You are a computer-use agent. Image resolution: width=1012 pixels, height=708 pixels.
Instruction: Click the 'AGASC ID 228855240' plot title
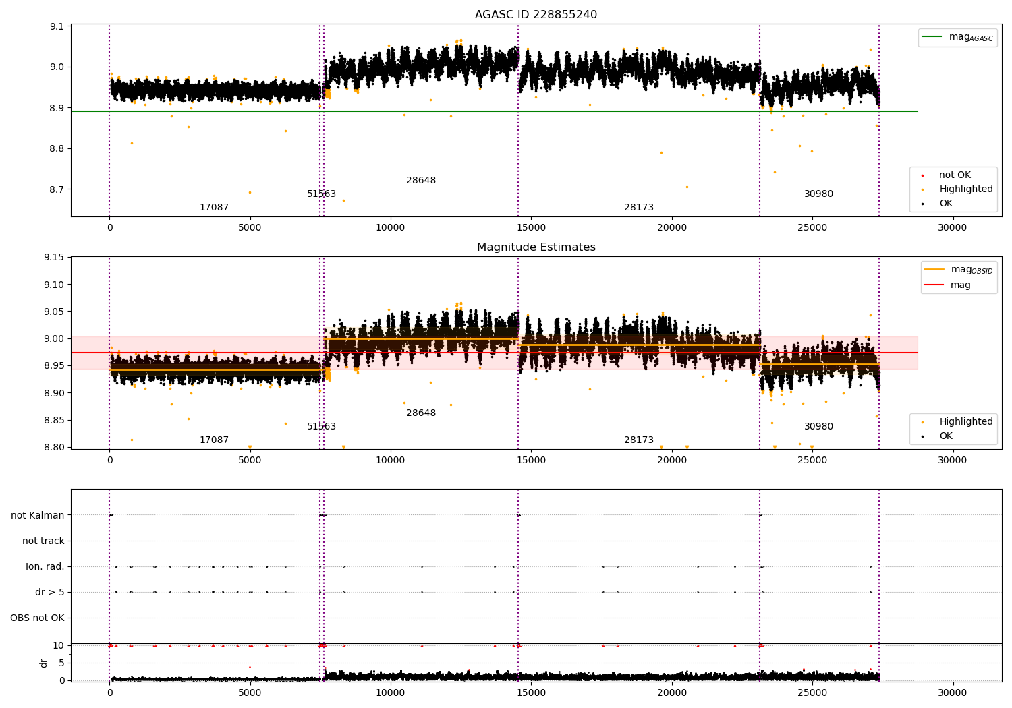536,15
